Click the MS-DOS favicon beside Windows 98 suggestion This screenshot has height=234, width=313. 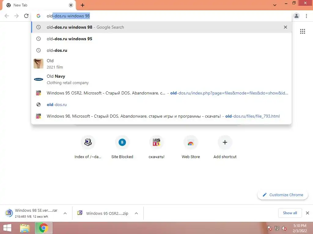39,116
